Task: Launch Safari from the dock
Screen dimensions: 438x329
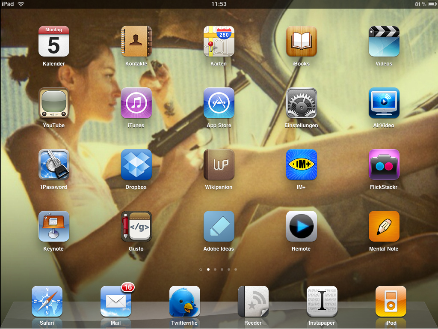Action: [47, 301]
